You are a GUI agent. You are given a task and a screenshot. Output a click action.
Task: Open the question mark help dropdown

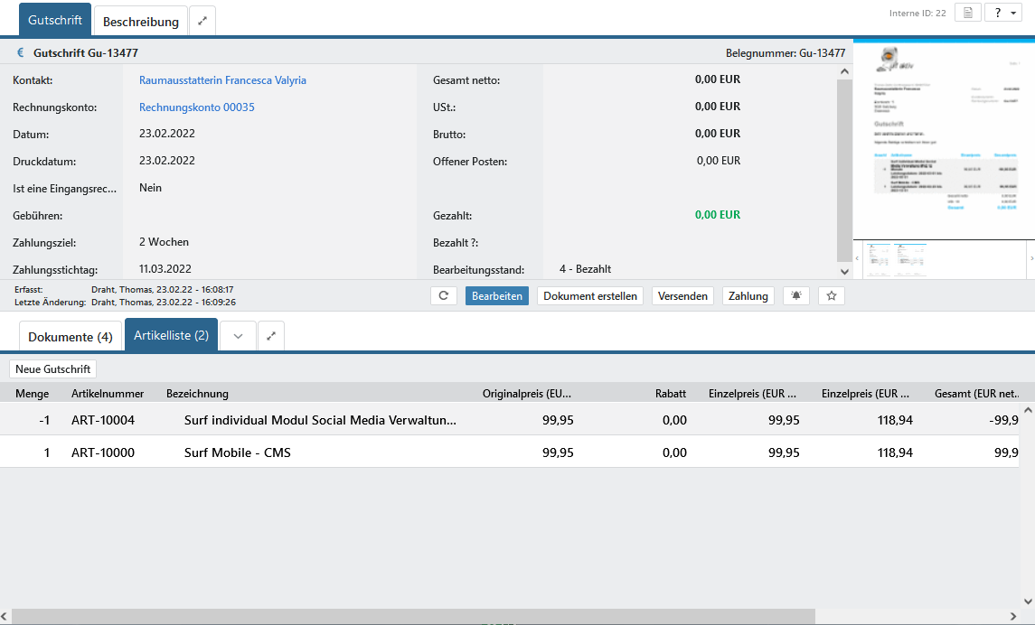(x=1002, y=13)
